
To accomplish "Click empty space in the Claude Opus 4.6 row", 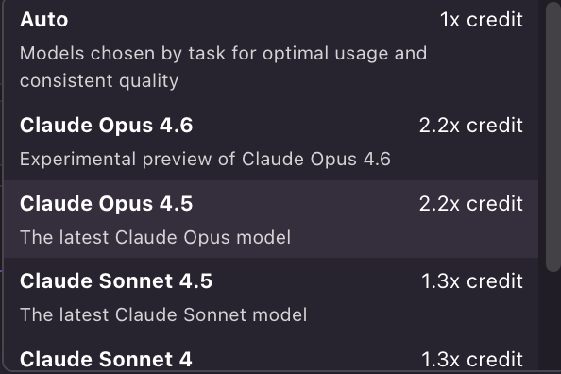I will pyautogui.click(x=304, y=126).
